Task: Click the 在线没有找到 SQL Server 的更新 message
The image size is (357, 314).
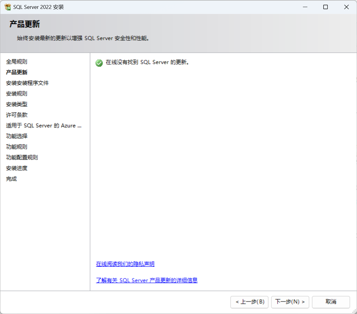Action: [147, 62]
